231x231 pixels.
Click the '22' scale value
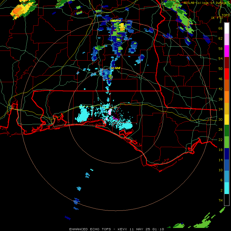pos(220,140)
